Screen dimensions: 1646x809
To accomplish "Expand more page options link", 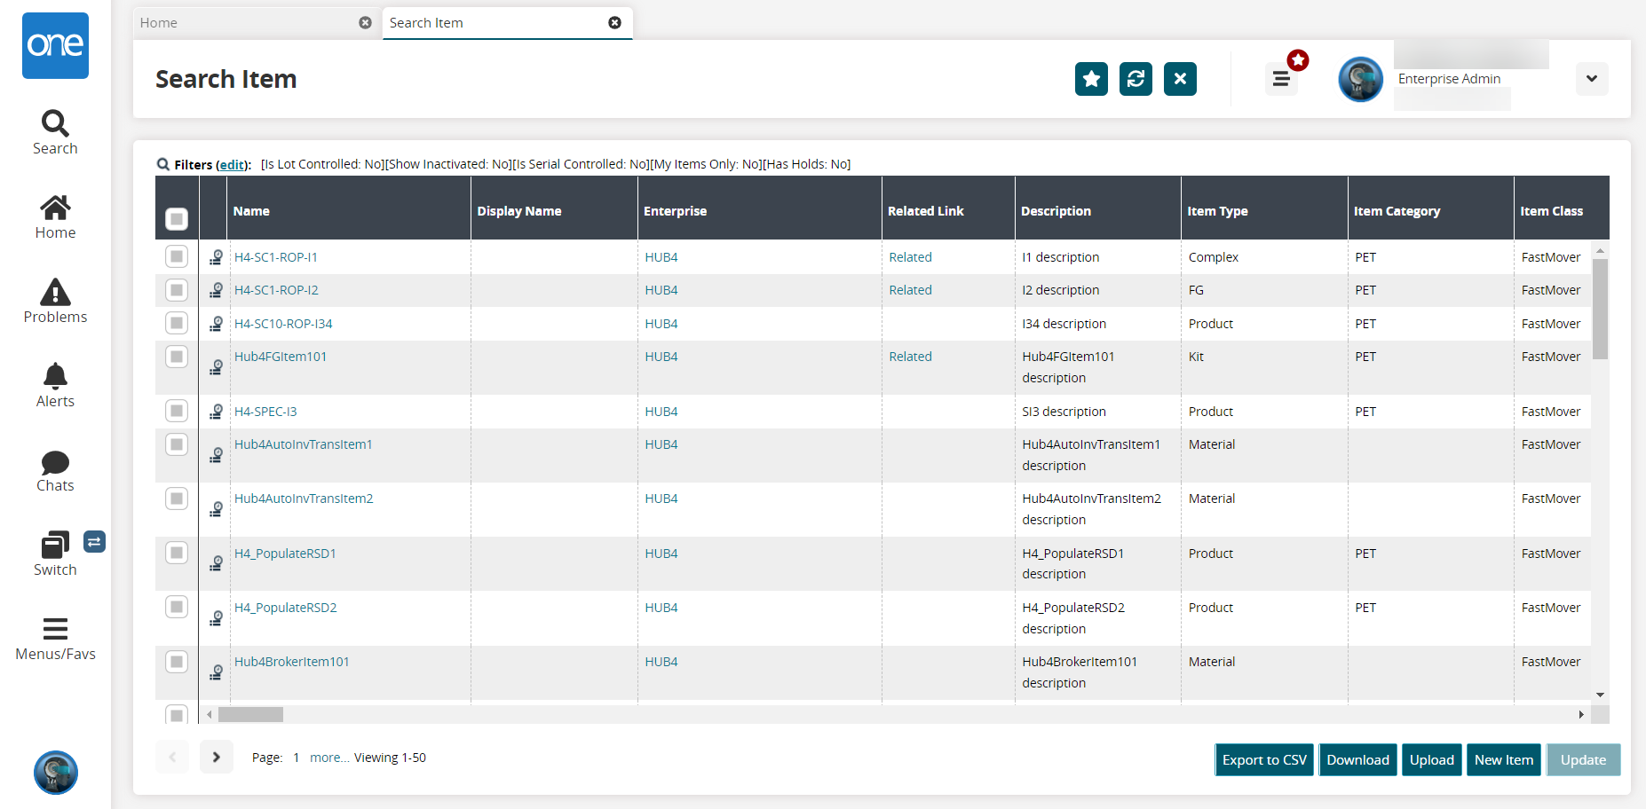I will (x=328, y=758).
